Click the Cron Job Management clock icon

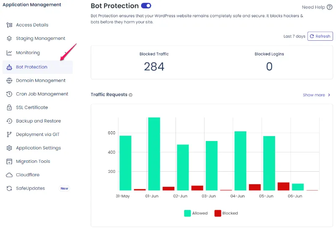point(9,94)
